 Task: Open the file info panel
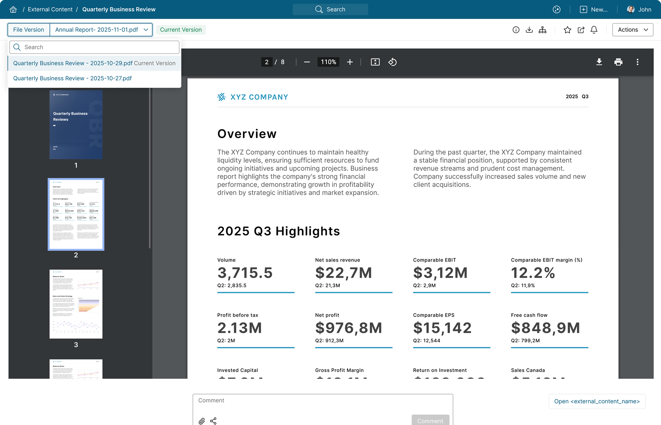(516, 30)
